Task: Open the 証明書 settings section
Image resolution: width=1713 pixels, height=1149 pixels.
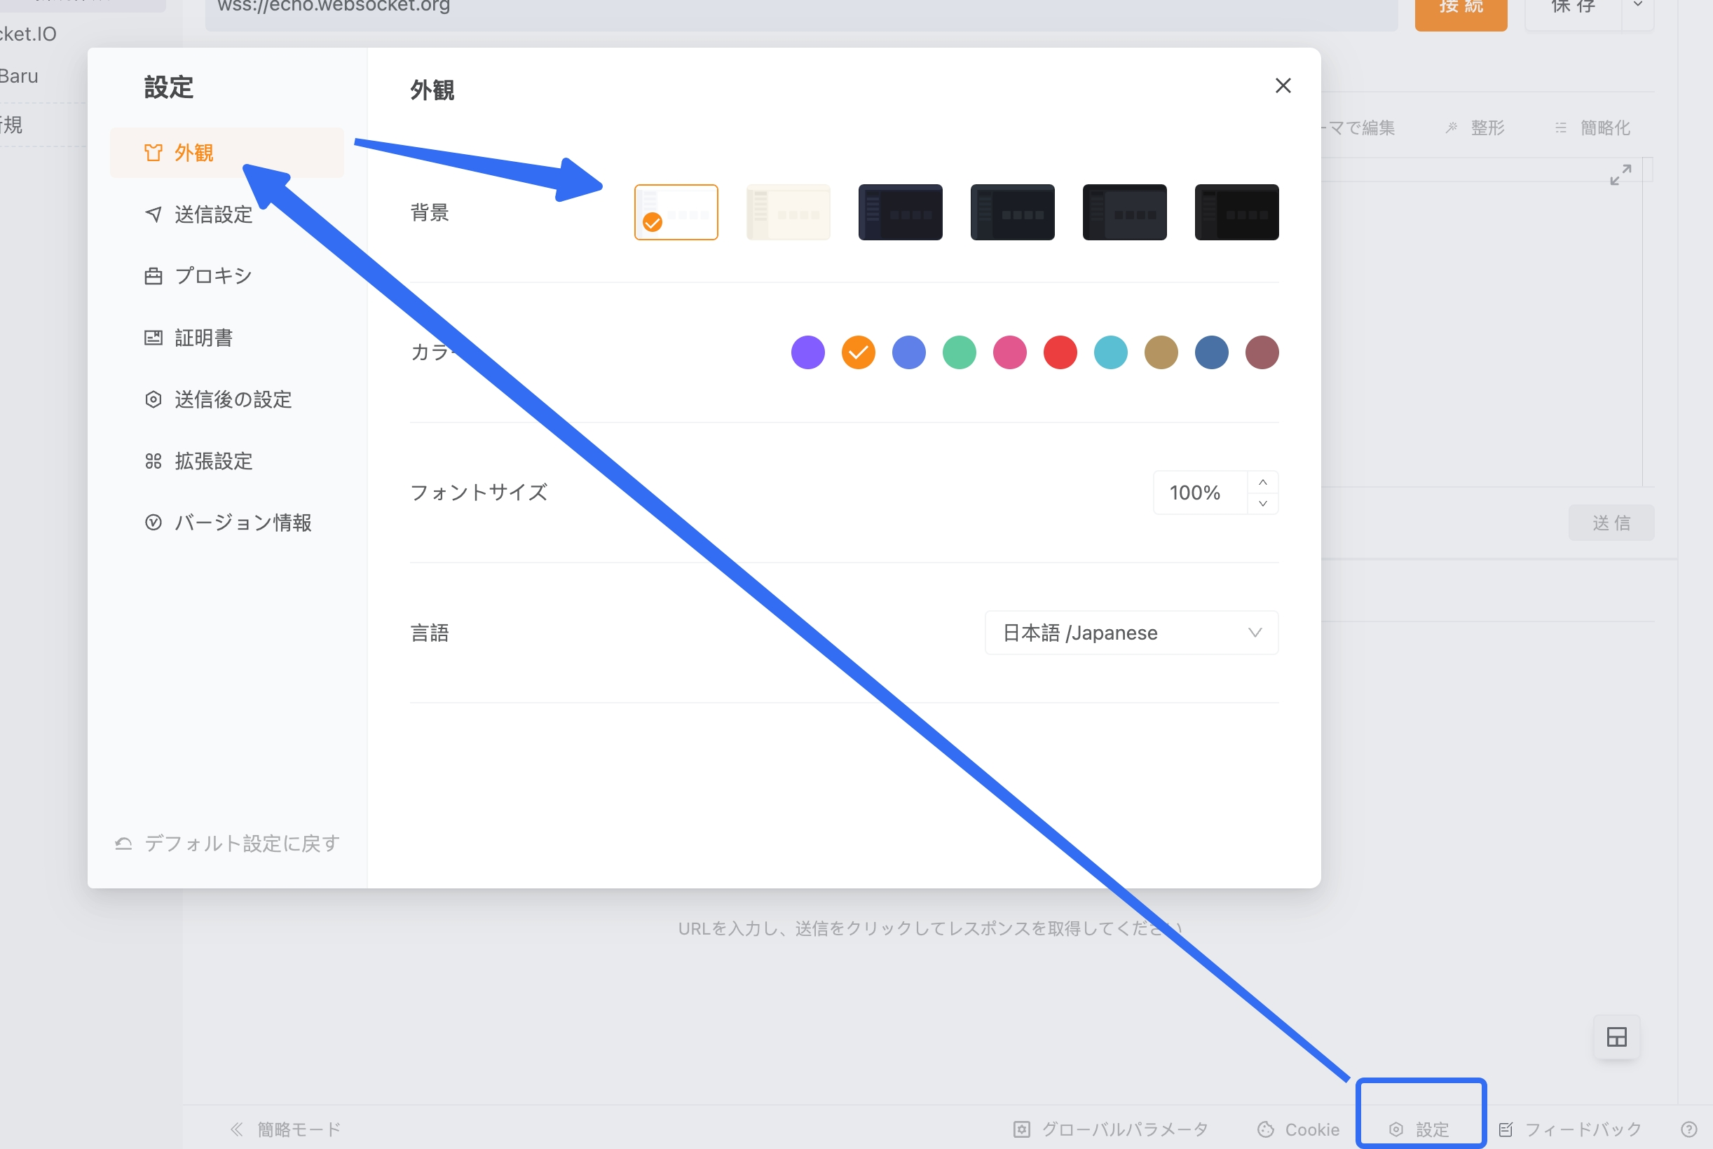Action: (226, 338)
